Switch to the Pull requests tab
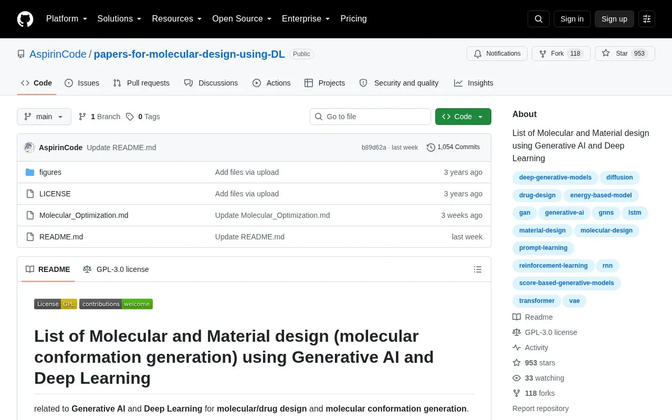The image size is (672, 420). [141, 83]
